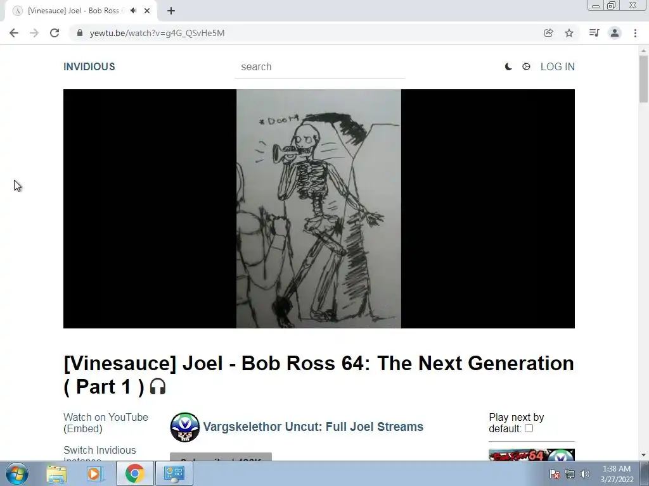Image resolution: width=649 pixels, height=486 pixels.
Task: Open network status tray icon
Action: pyautogui.click(x=570, y=474)
